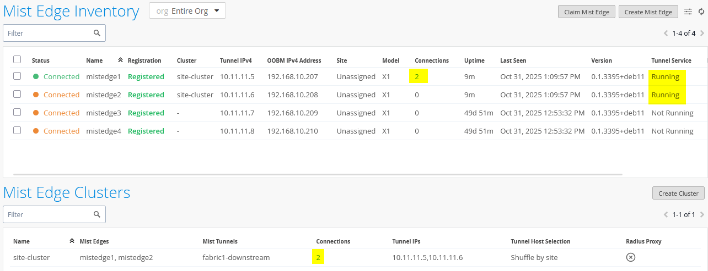Open the table column settings icon
The image size is (708, 271).
(688, 12)
